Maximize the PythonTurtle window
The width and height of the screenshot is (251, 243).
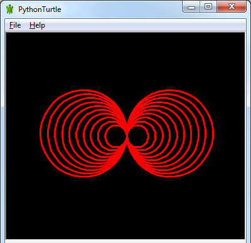(x=208, y=7)
